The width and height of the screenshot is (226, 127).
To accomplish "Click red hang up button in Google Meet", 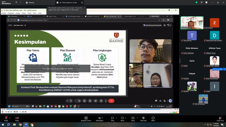I will [x=111, y=101].
